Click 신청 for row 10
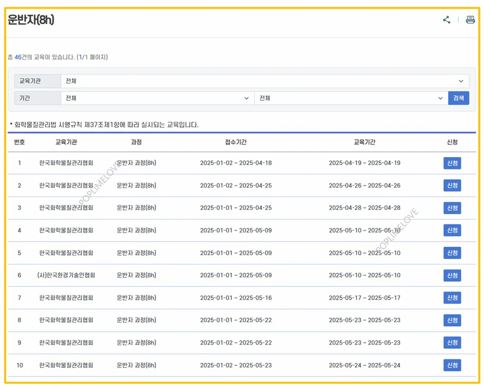This screenshot has height=387, width=484. tap(452, 366)
